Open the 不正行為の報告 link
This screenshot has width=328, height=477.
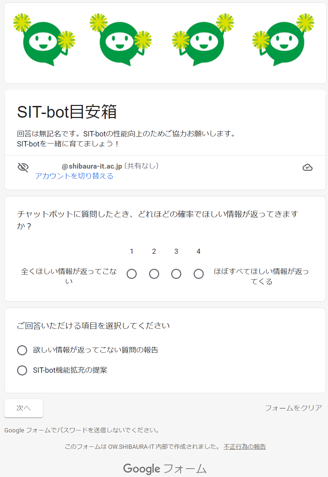(x=245, y=446)
